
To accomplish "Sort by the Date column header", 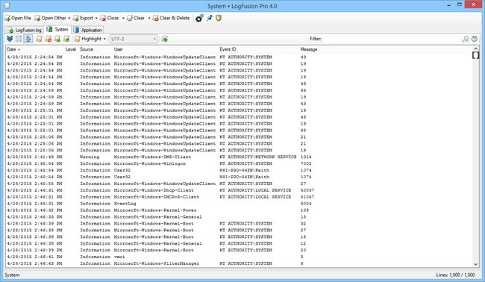I will tap(35, 49).
